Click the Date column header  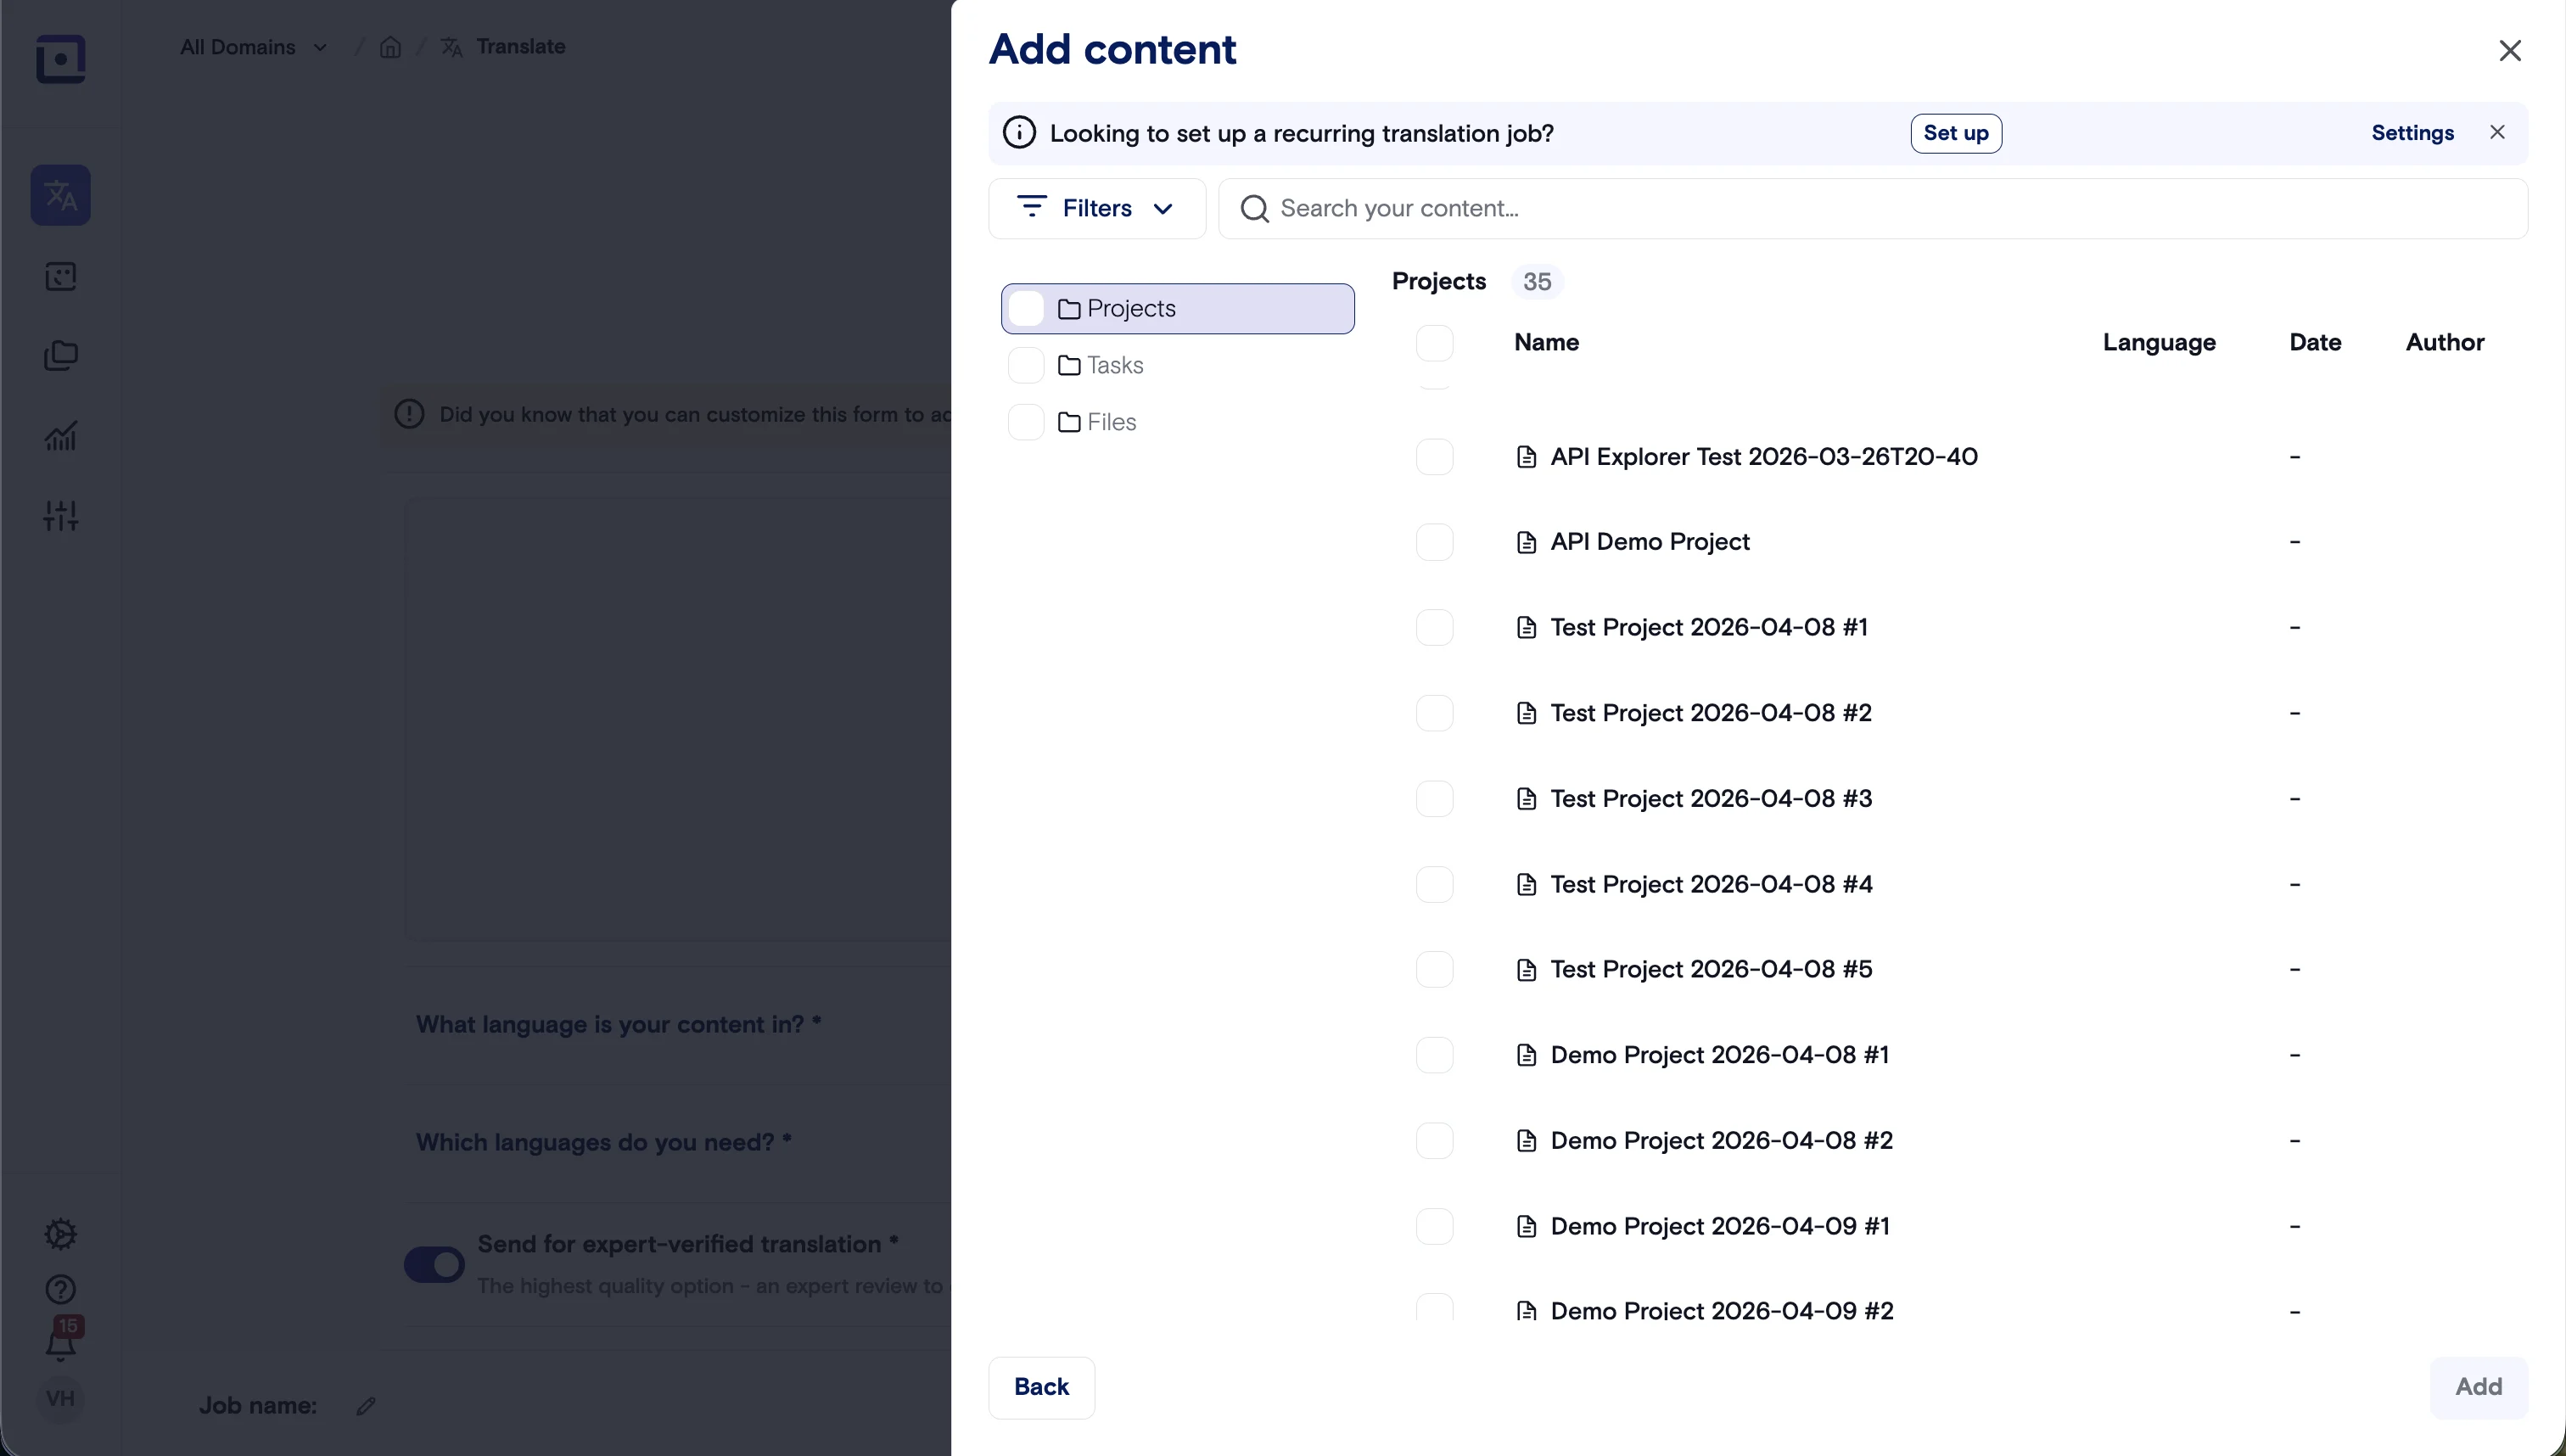coord(2315,343)
